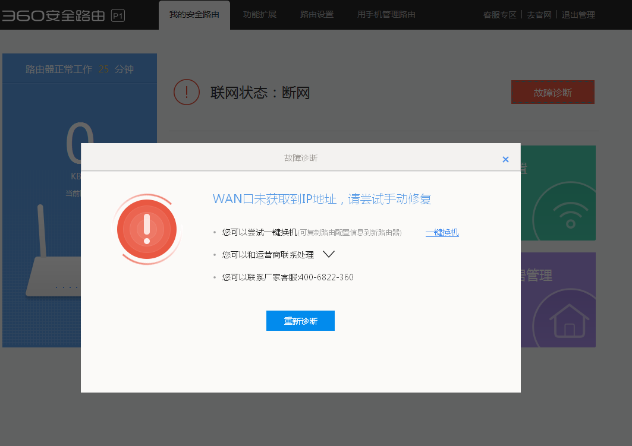Expand the 您可以和运营商联系处理 chevron
This screenshot has height=446, width=632.
(329, 254)
